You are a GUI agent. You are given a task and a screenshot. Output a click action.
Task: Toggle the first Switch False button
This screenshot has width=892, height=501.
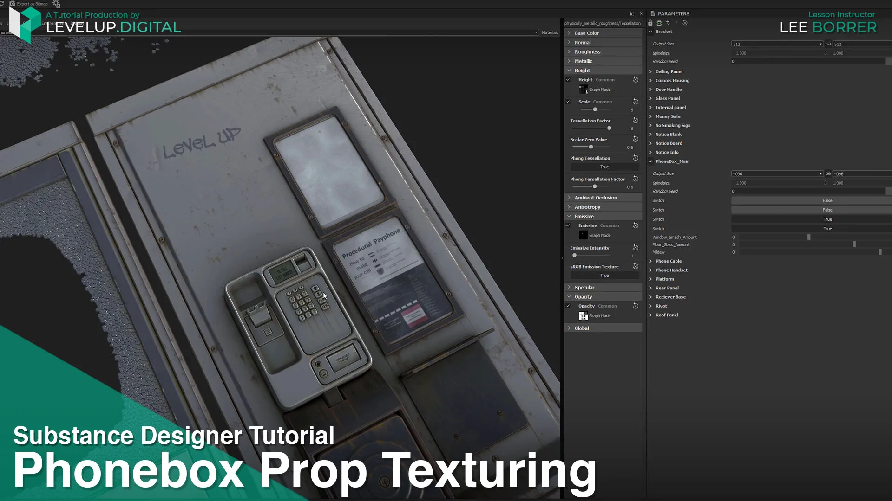(827, 200)
